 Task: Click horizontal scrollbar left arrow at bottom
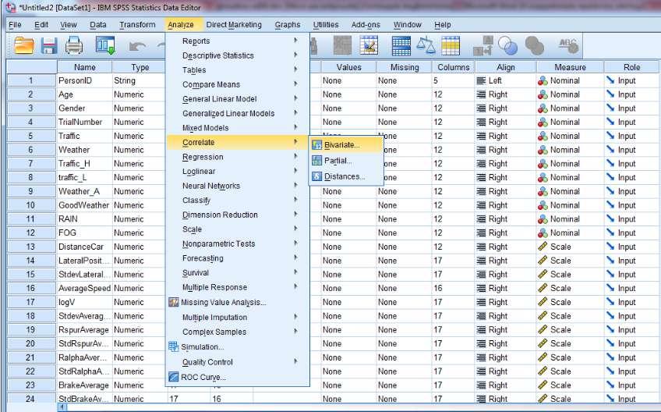point(62,407)
